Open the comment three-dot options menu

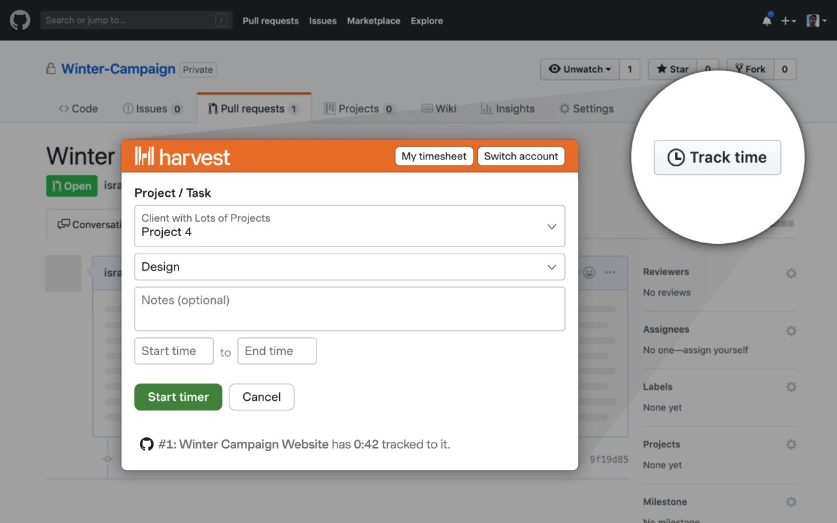click(610, 273)
